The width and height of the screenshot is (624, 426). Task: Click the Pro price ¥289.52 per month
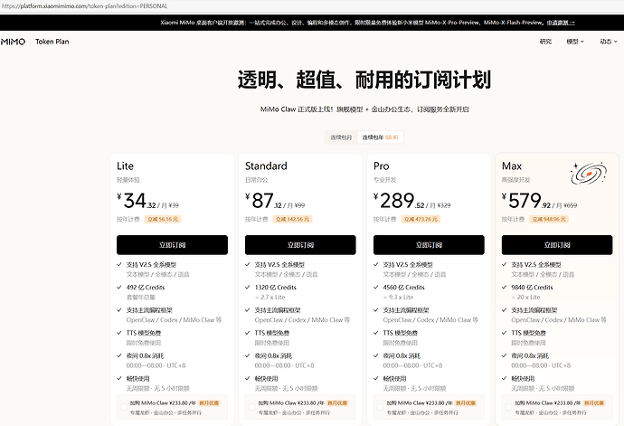411,201
